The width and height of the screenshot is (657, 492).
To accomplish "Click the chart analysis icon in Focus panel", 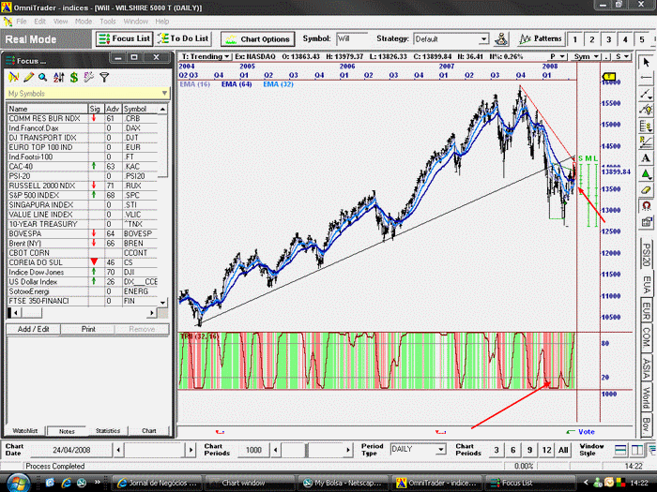I will pos(13,77).
